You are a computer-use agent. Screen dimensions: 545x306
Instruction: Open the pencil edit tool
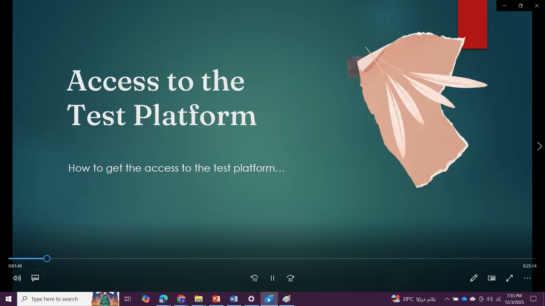click(473, 278)
